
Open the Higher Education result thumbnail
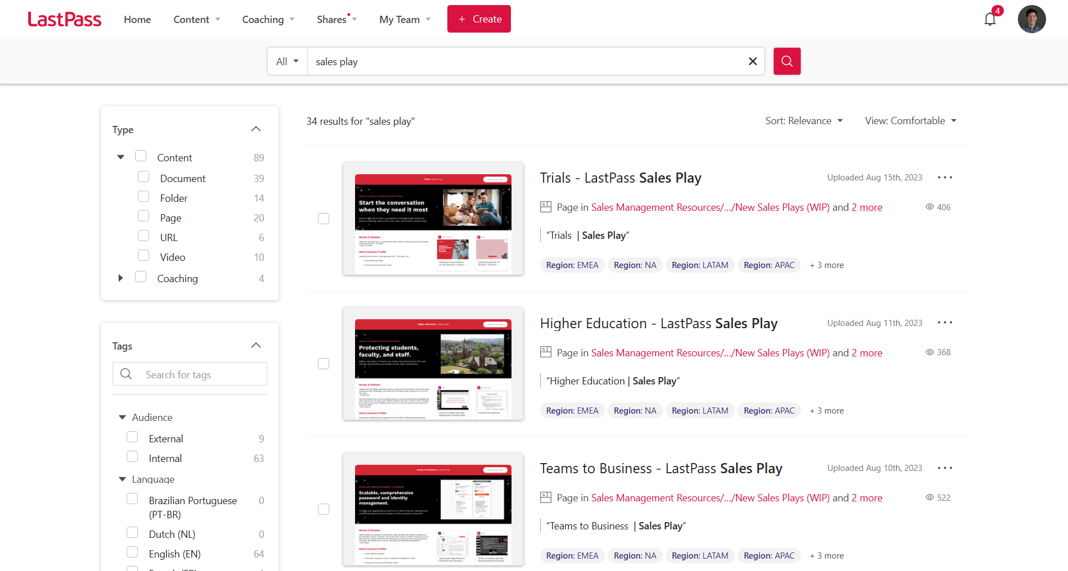click(x=433, y=364)
